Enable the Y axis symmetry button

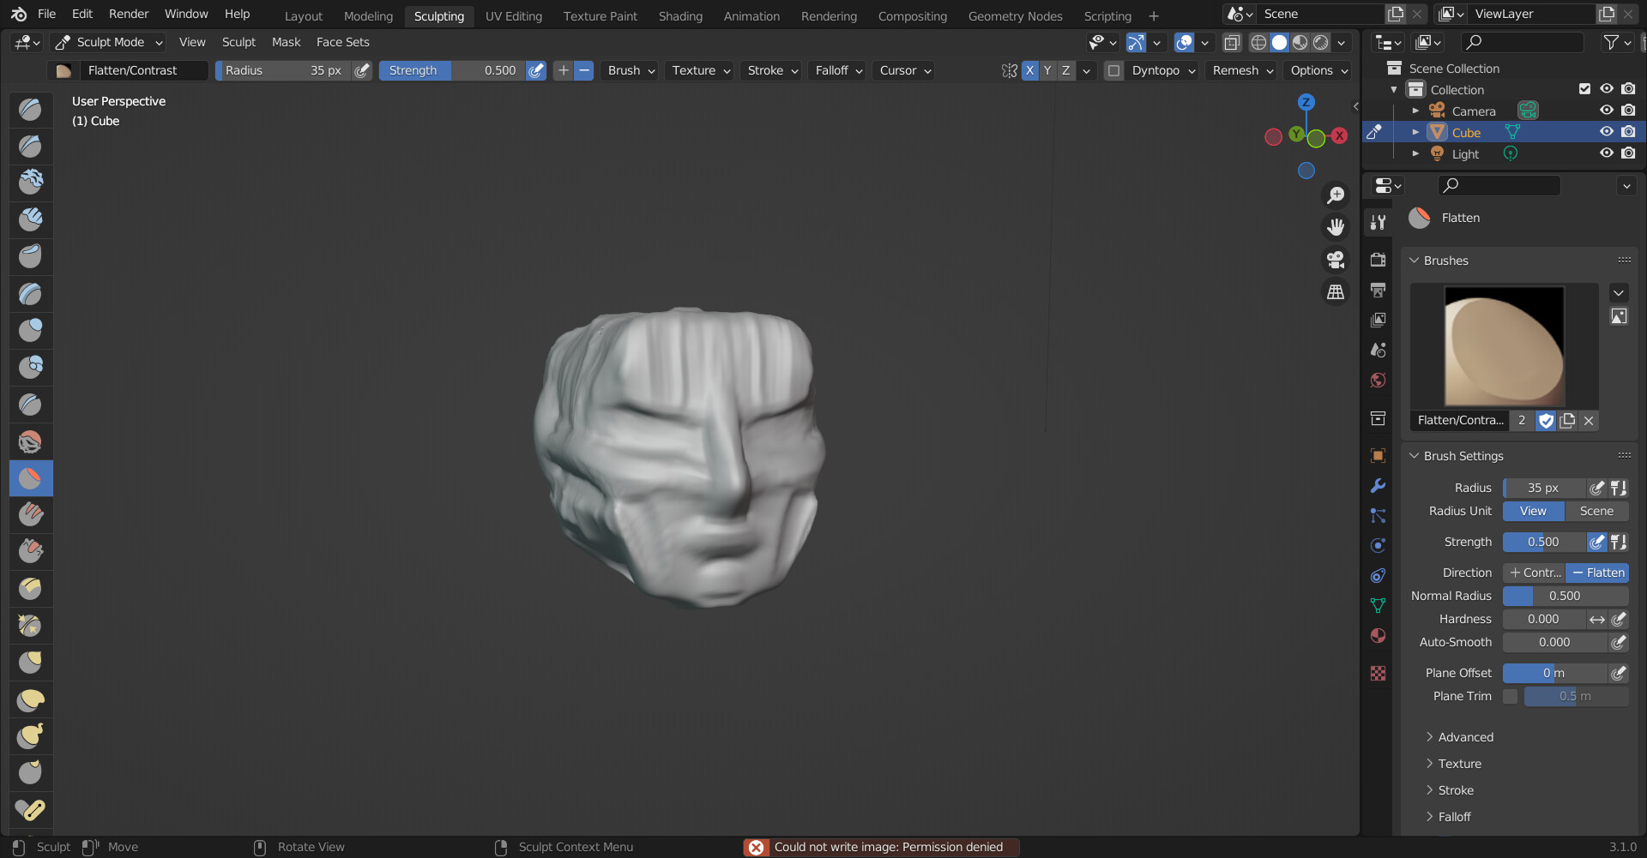1047,70
